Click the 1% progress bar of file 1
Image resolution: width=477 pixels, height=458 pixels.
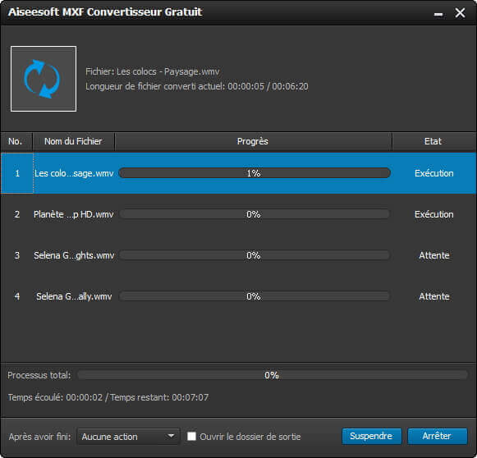point(255,173)
